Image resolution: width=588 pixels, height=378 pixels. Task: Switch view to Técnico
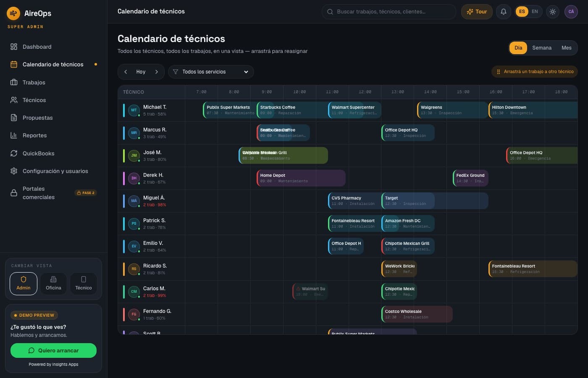click(84, 283)
